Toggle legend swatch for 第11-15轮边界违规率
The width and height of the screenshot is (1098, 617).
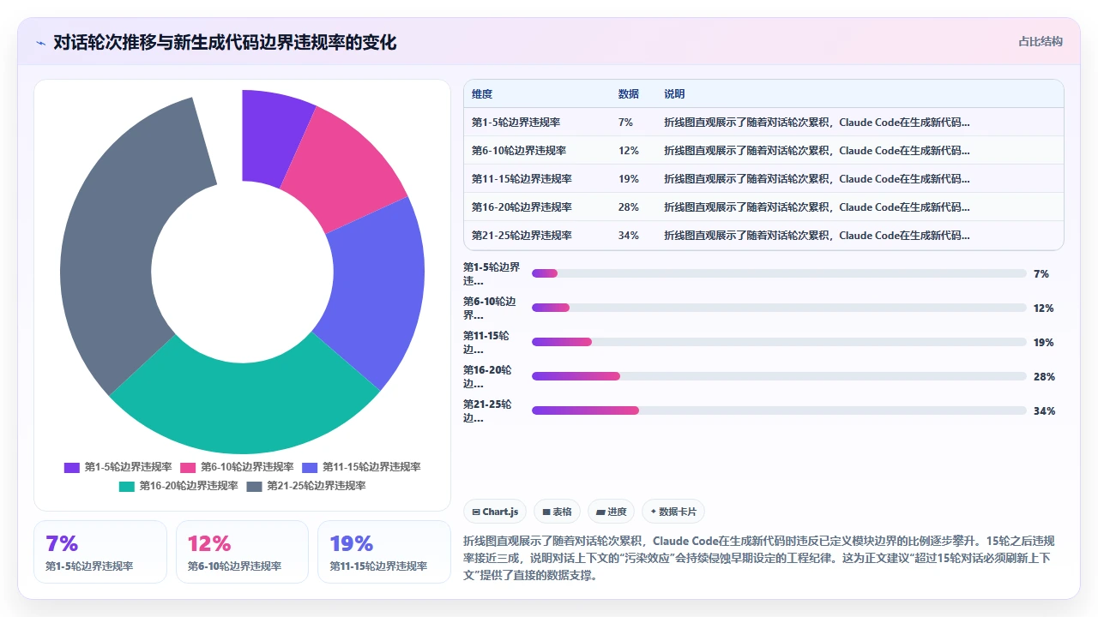[310, 467]
